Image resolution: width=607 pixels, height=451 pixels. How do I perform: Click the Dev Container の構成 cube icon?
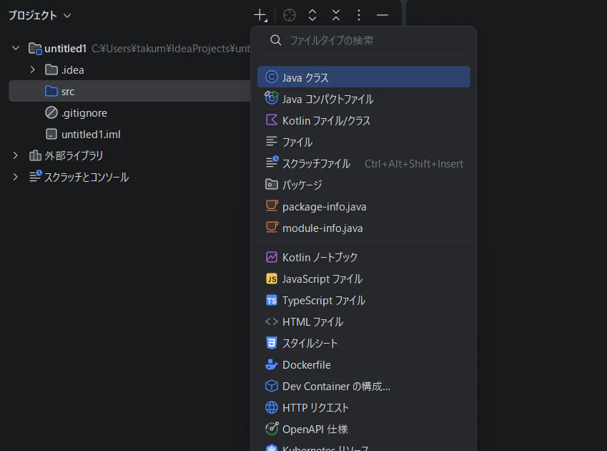pos(272,386)
